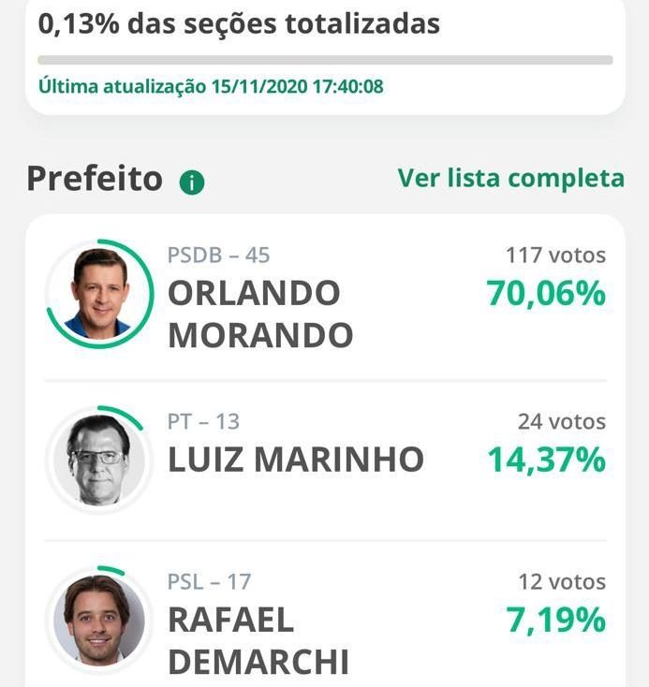649x687 pixels.
Task: Click the 24 votos count
Action: tap(561, 421)
